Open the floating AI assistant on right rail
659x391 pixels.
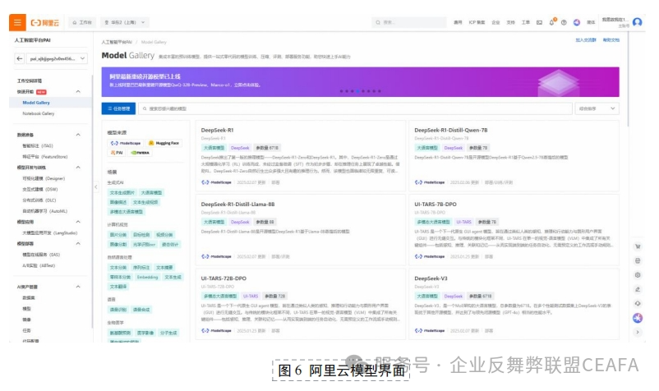point(638,318)
